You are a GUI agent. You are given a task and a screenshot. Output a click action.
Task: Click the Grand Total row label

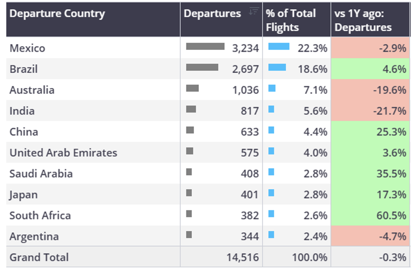pos(39,257)
